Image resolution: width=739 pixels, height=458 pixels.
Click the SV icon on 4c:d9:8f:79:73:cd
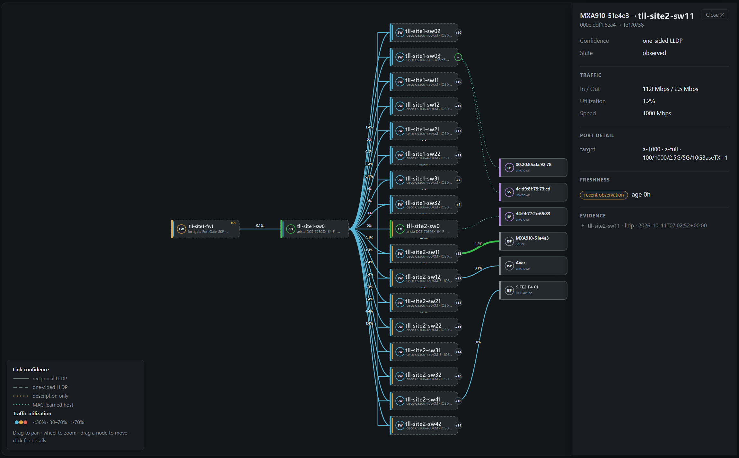509,192
